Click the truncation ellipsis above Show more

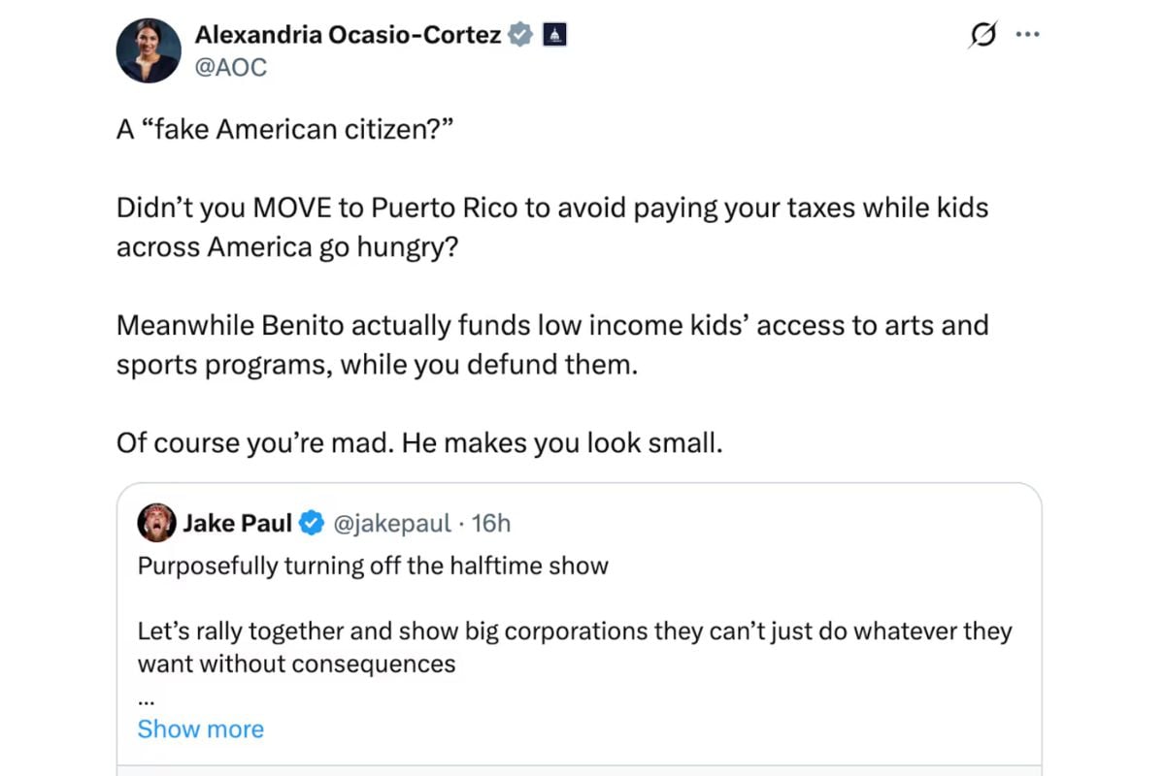[146, 698]
